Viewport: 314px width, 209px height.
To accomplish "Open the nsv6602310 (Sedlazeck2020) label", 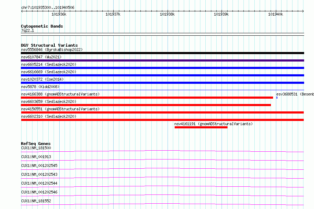I will 49,116.
